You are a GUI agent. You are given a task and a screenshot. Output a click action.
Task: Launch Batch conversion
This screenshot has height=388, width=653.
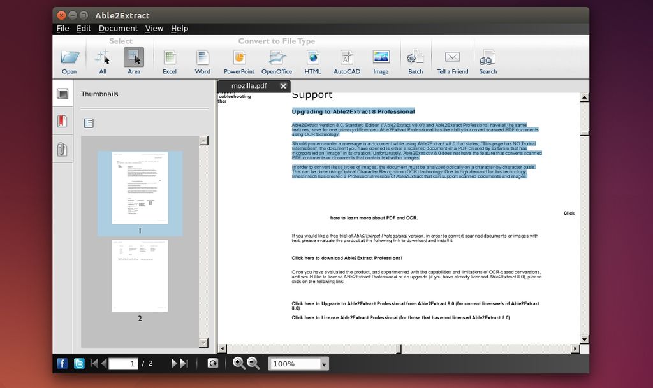click(x=415, y=59)
